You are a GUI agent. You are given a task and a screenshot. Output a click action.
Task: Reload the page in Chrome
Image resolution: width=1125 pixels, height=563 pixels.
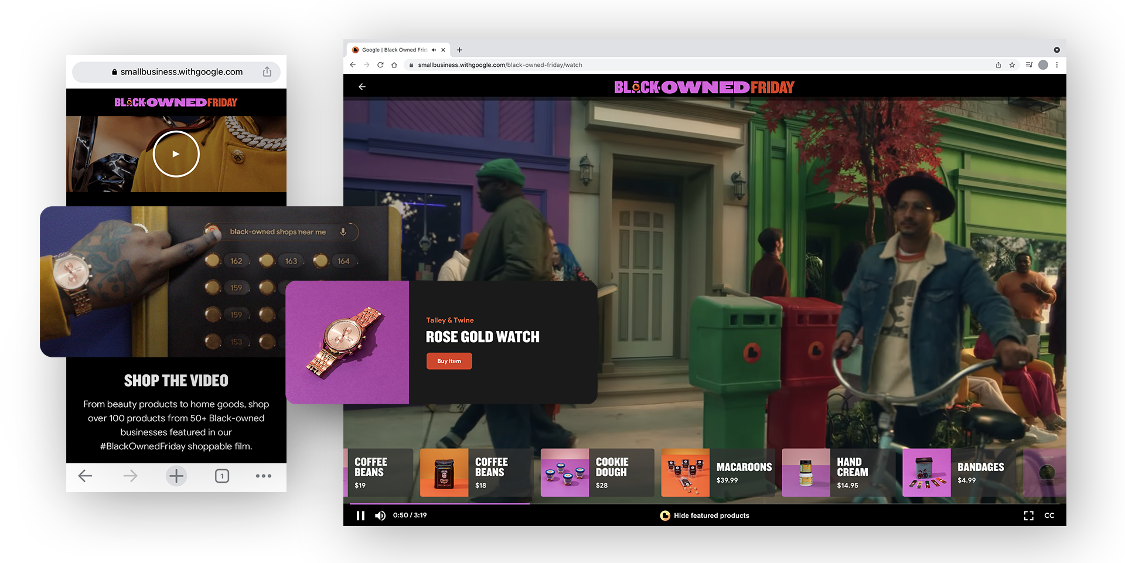[x=380, y=65]
